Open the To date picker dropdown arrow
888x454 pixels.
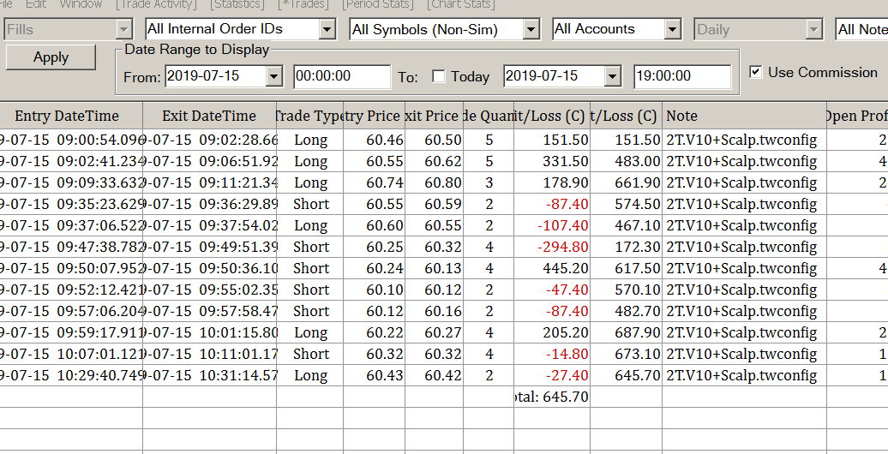click(612, 76)
